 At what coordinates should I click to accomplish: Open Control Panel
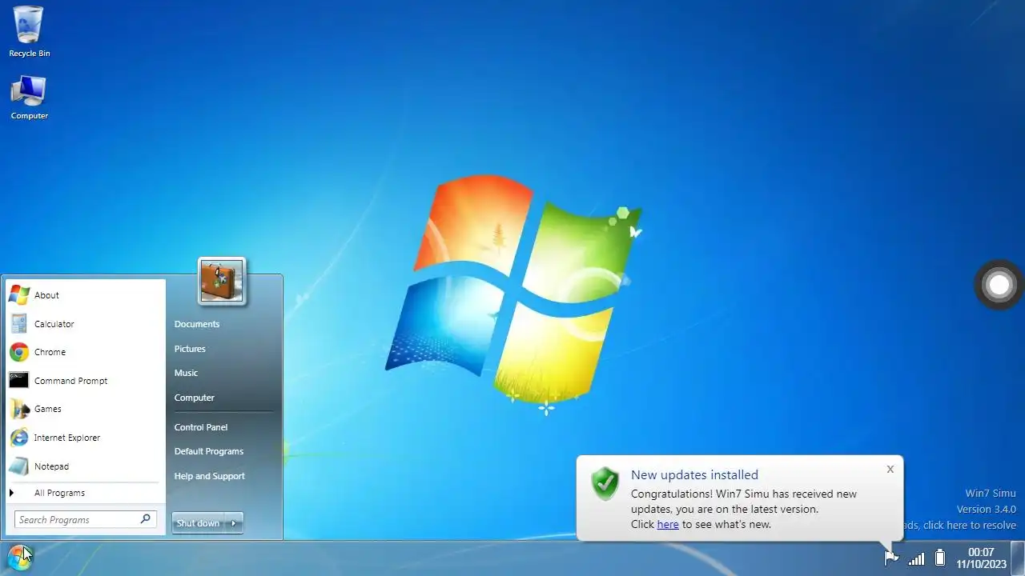[201, 427]
